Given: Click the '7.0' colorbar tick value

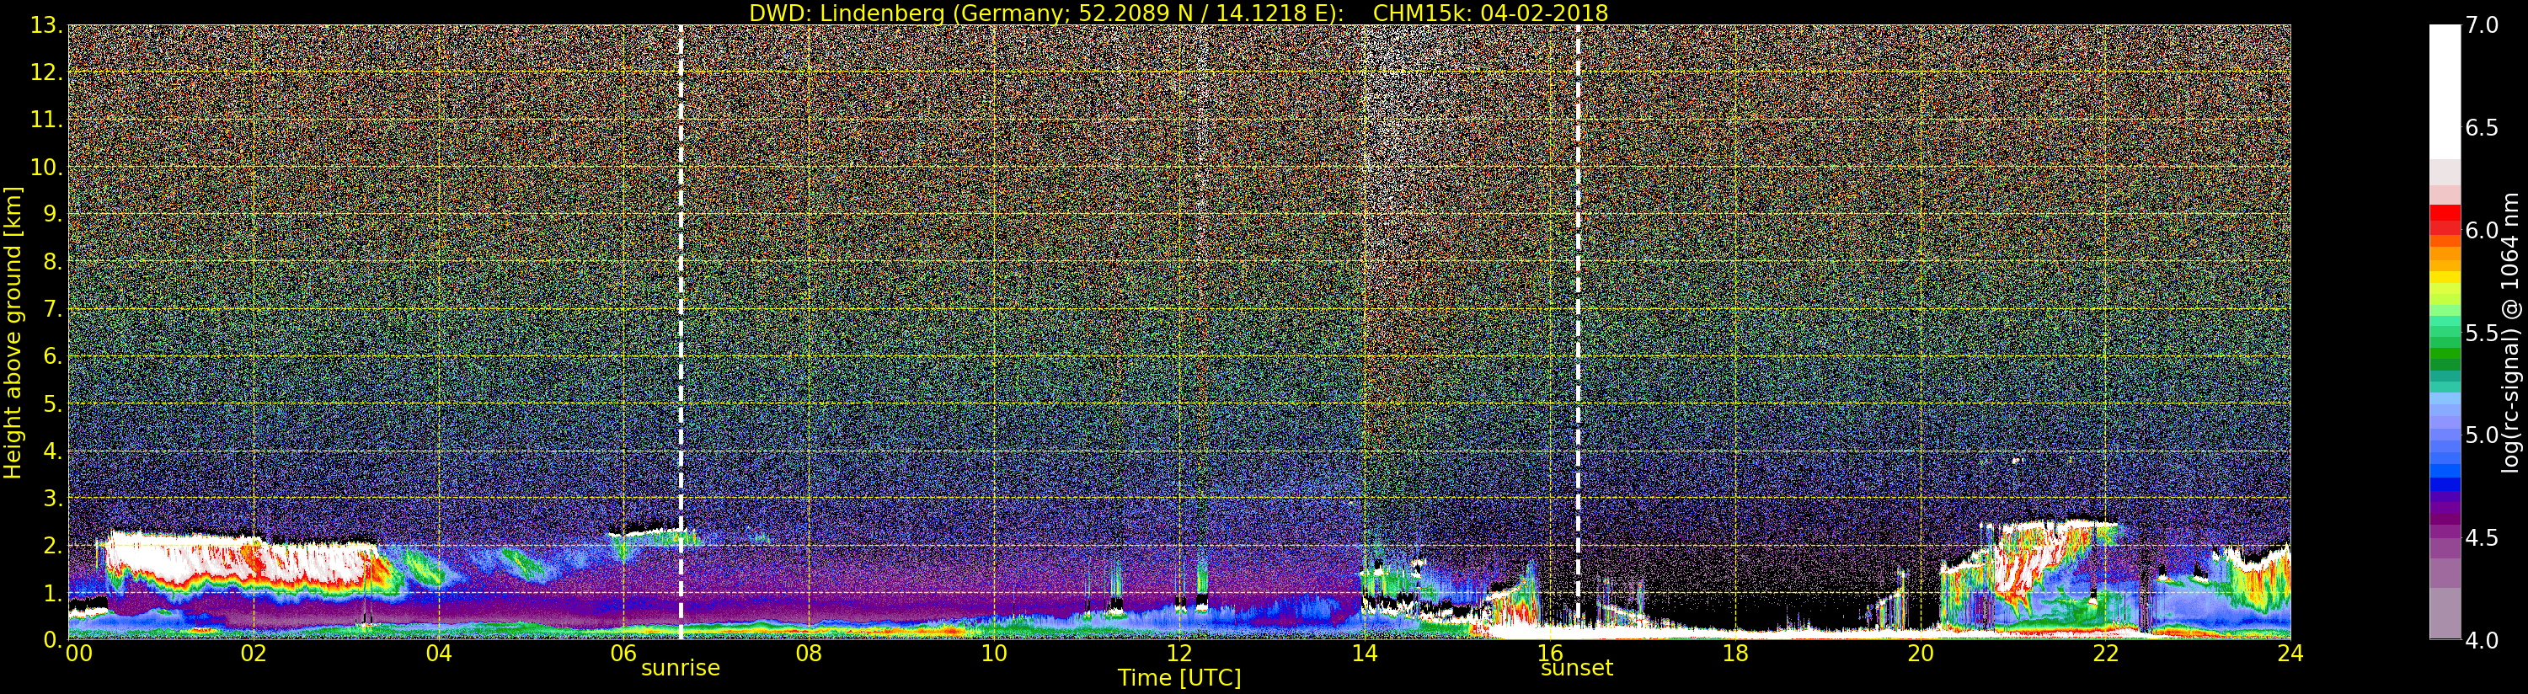Looking at the screenshot, I should click(2482, 25).
